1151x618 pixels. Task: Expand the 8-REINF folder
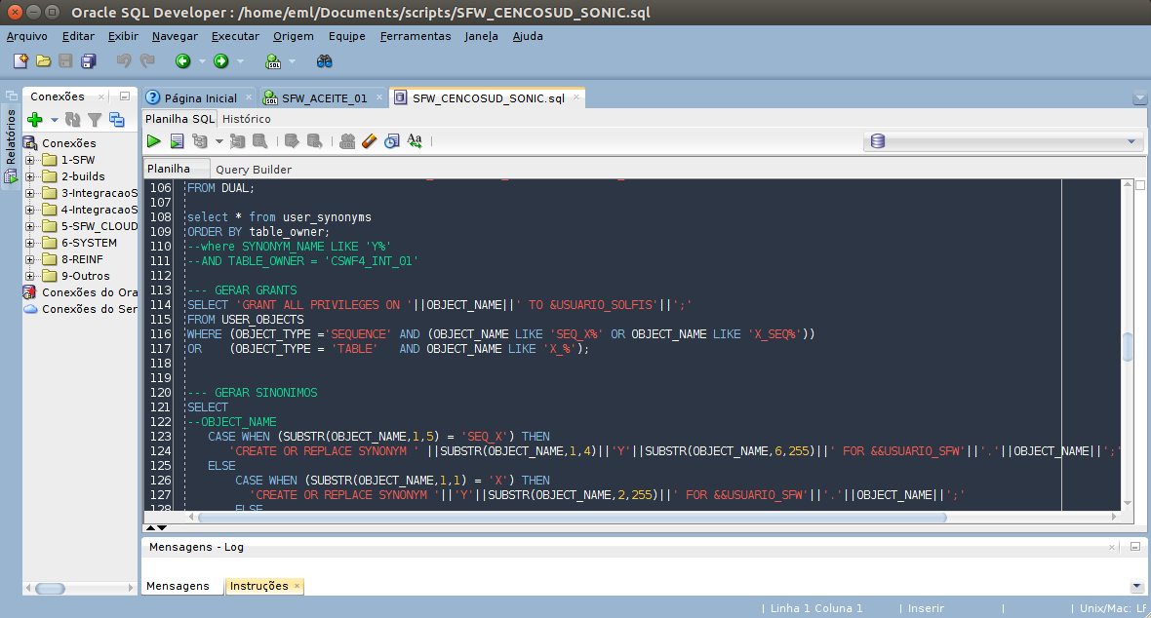tap(30, 259)
